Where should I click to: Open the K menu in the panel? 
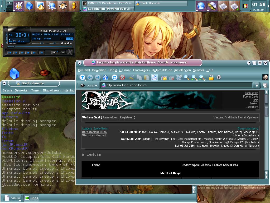click(x=19, y=6)
